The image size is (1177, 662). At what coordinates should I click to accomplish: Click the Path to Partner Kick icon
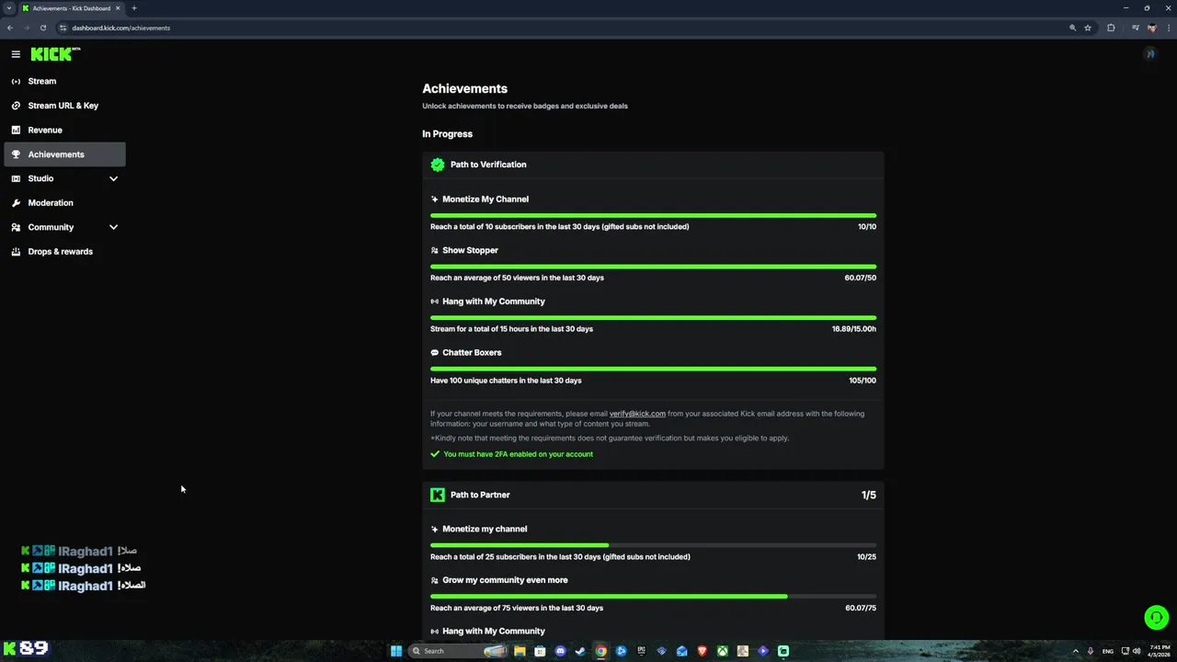[x=438, y=495]
